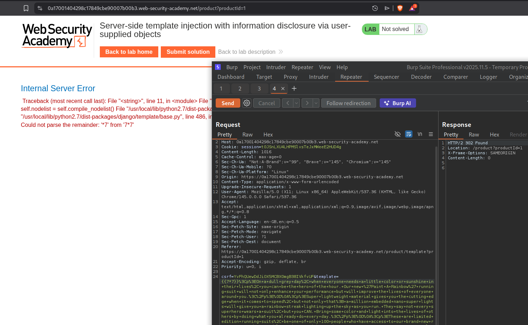This screenshot has height=325, width=528.
Task: Expand the back history dropdown arrow
Action: point(296,103)
